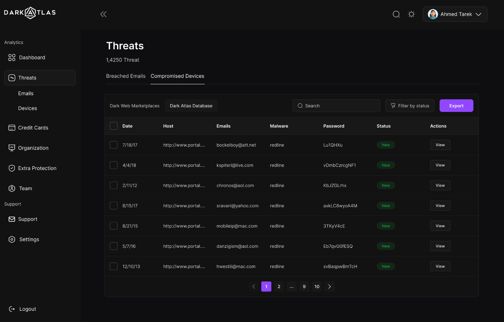View details for mobileip@mac.com entry

pyautogui.click(x=440, y=225)
